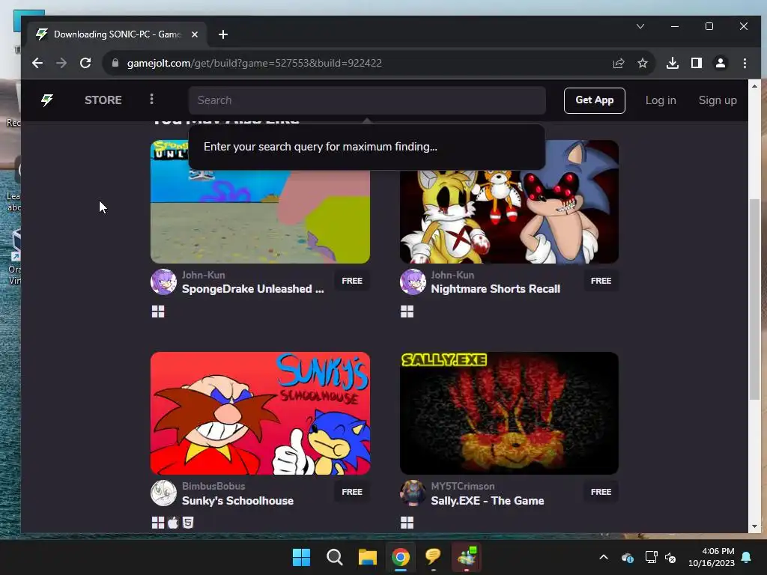Open Sally.EXE game thumbnail
Screen dimensions: 767x575
tap(509, 413)
